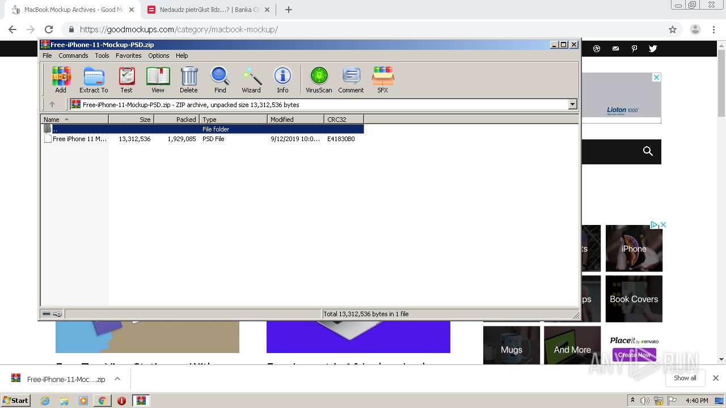Switch to the MacBook Mockup Archives tab

[x=74, y=10]
